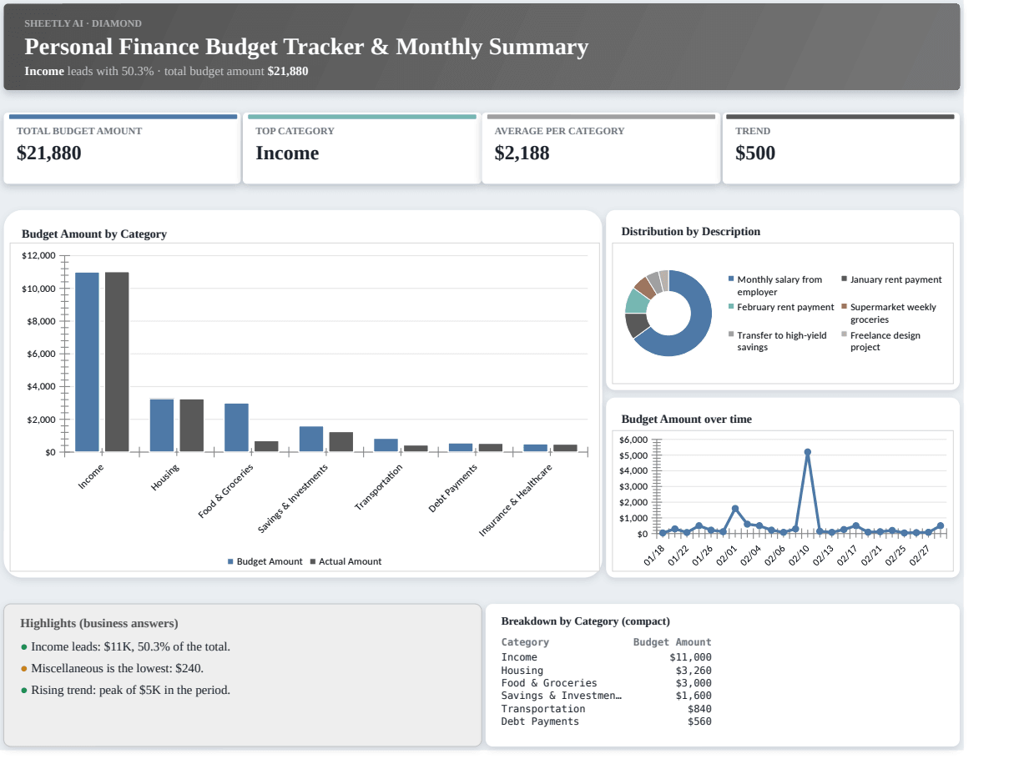
Task: Click the Trend value $500
Action: click(755, 153)
